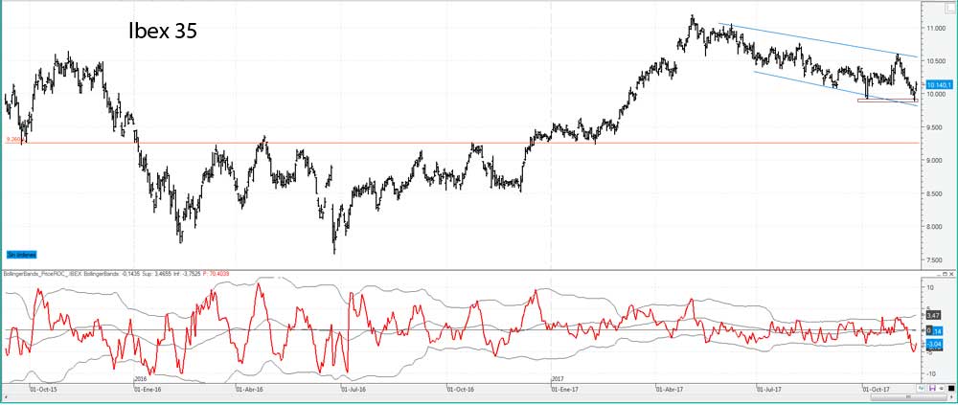
Task: Click the 2016 year marker on the time axis
Action: [139, 379]
